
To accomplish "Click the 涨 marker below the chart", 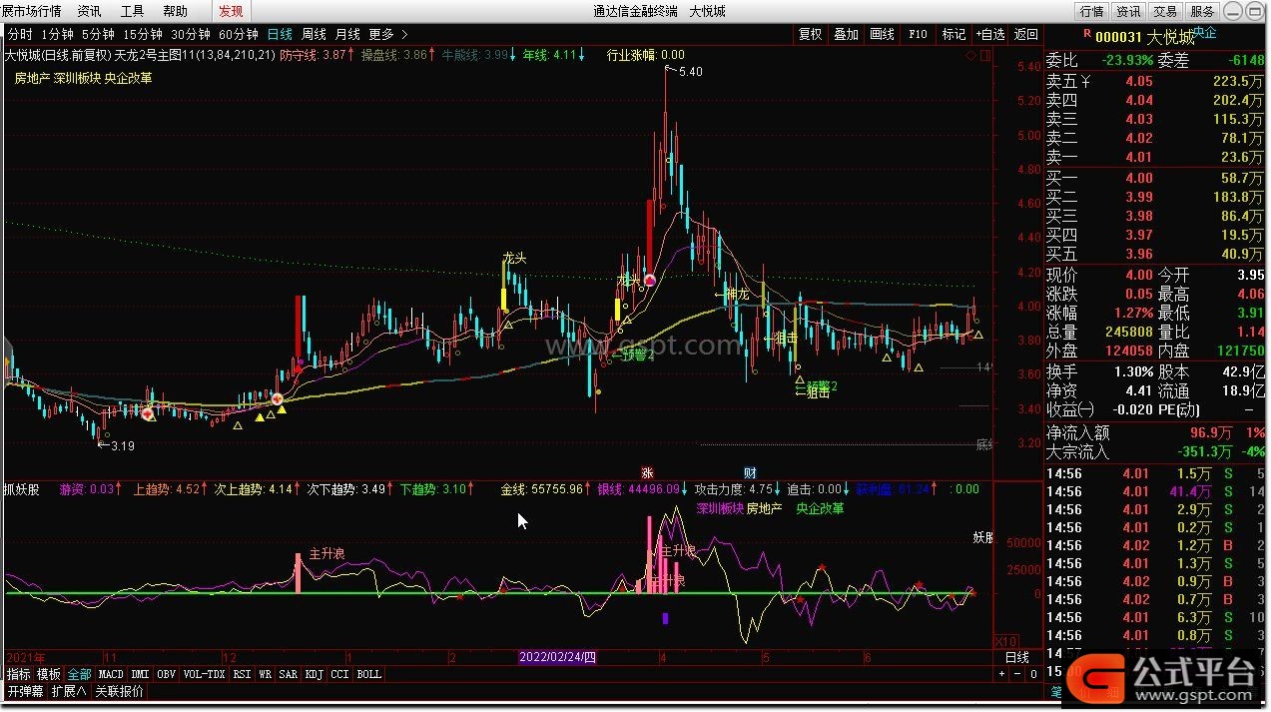I will click(x=647, y=472).
